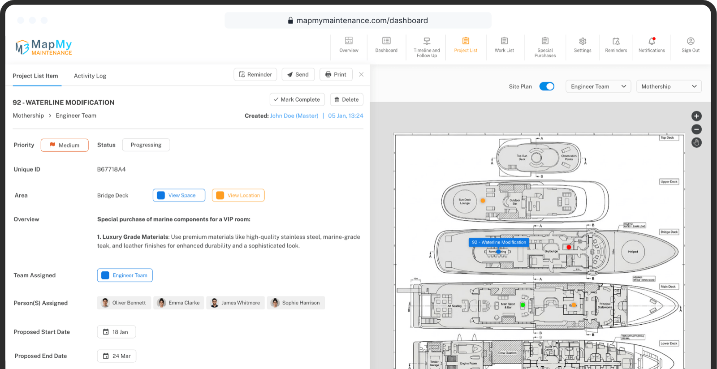
Task: Pick proposed start date 18 Jan
Action: pyautogui.click(x=117, y=332)
